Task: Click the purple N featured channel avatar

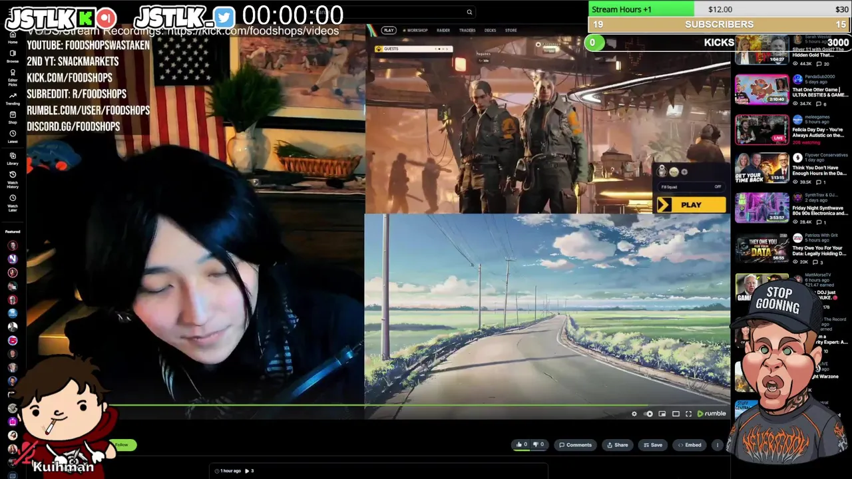Action: (13, 259)
